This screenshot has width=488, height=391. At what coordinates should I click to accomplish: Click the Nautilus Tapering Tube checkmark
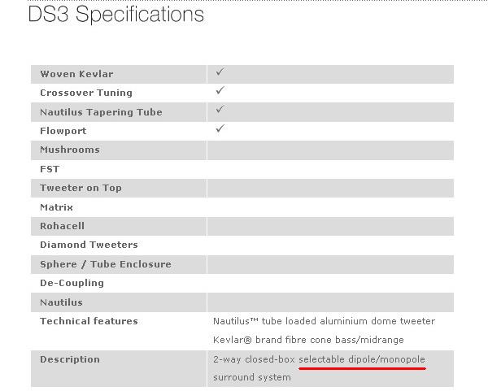[x=220, y=110]
